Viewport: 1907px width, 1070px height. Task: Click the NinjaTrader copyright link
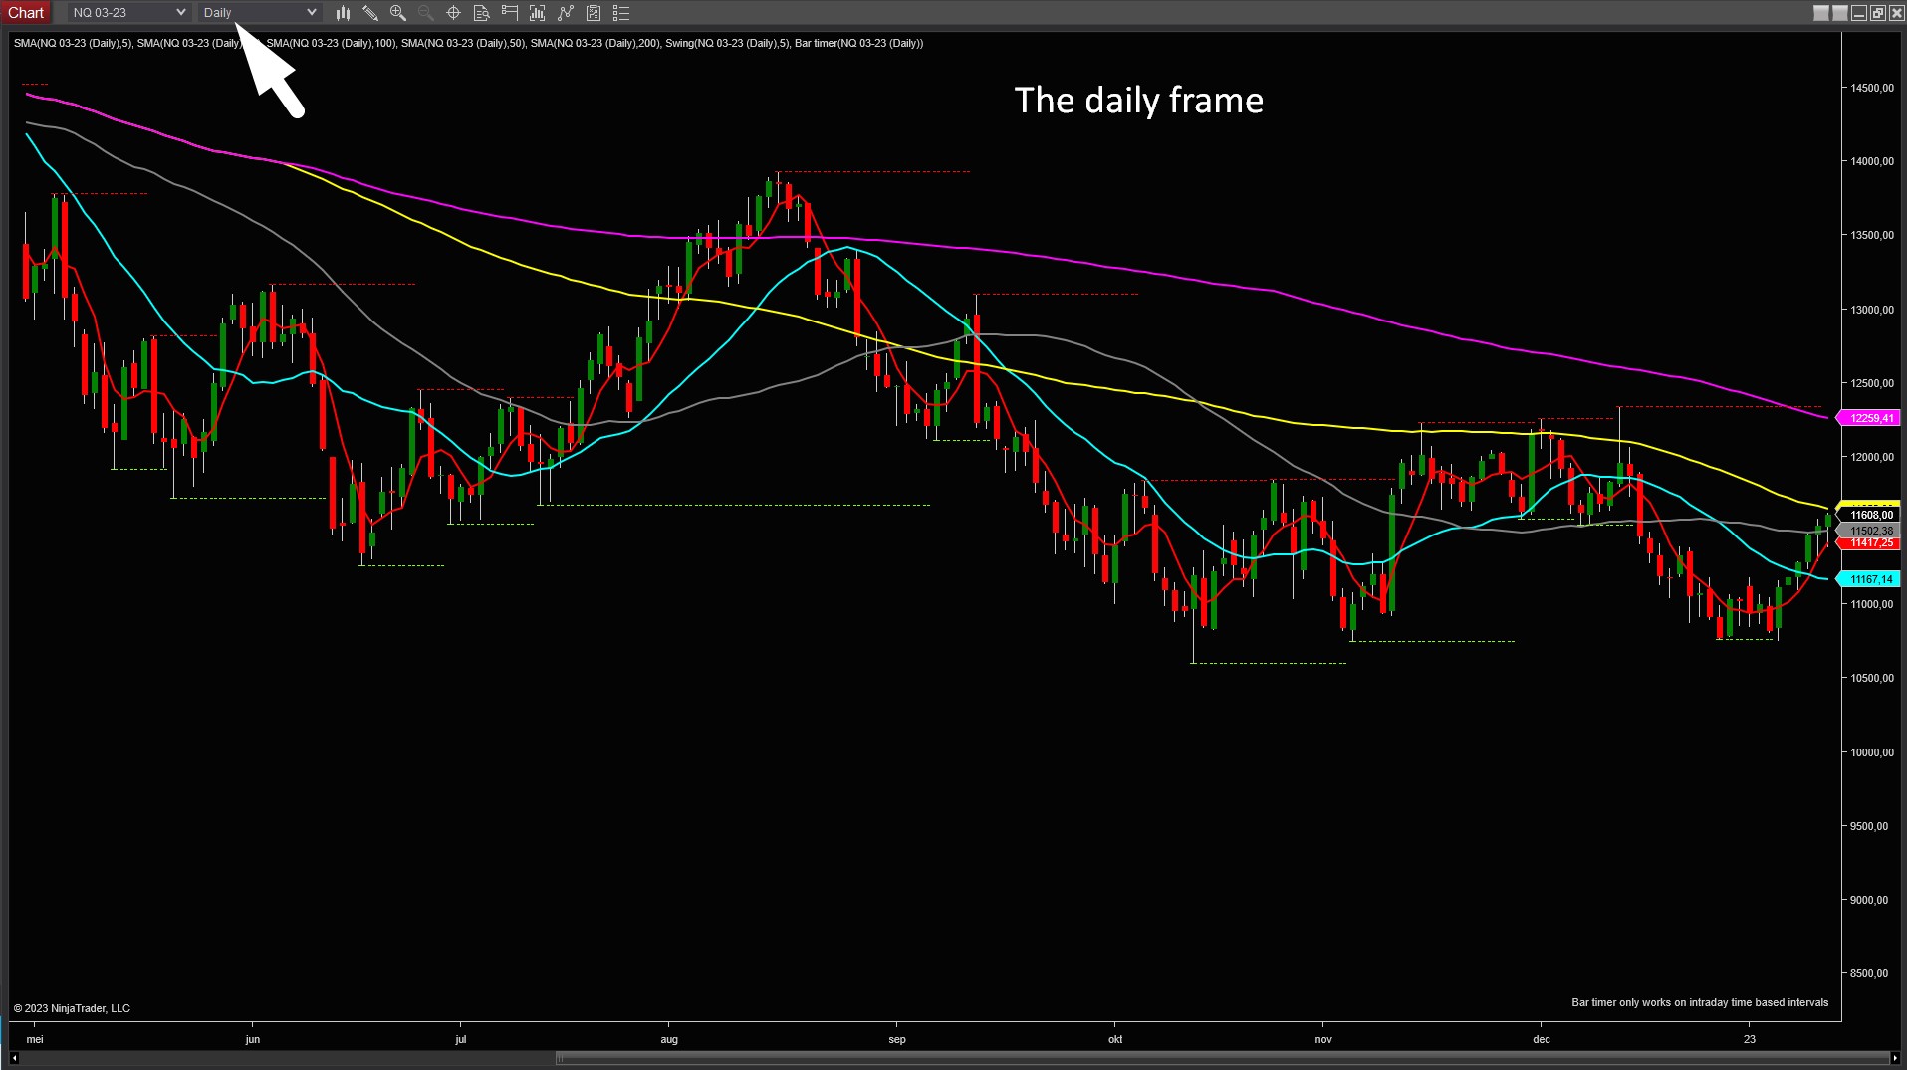click(70, 1007)
